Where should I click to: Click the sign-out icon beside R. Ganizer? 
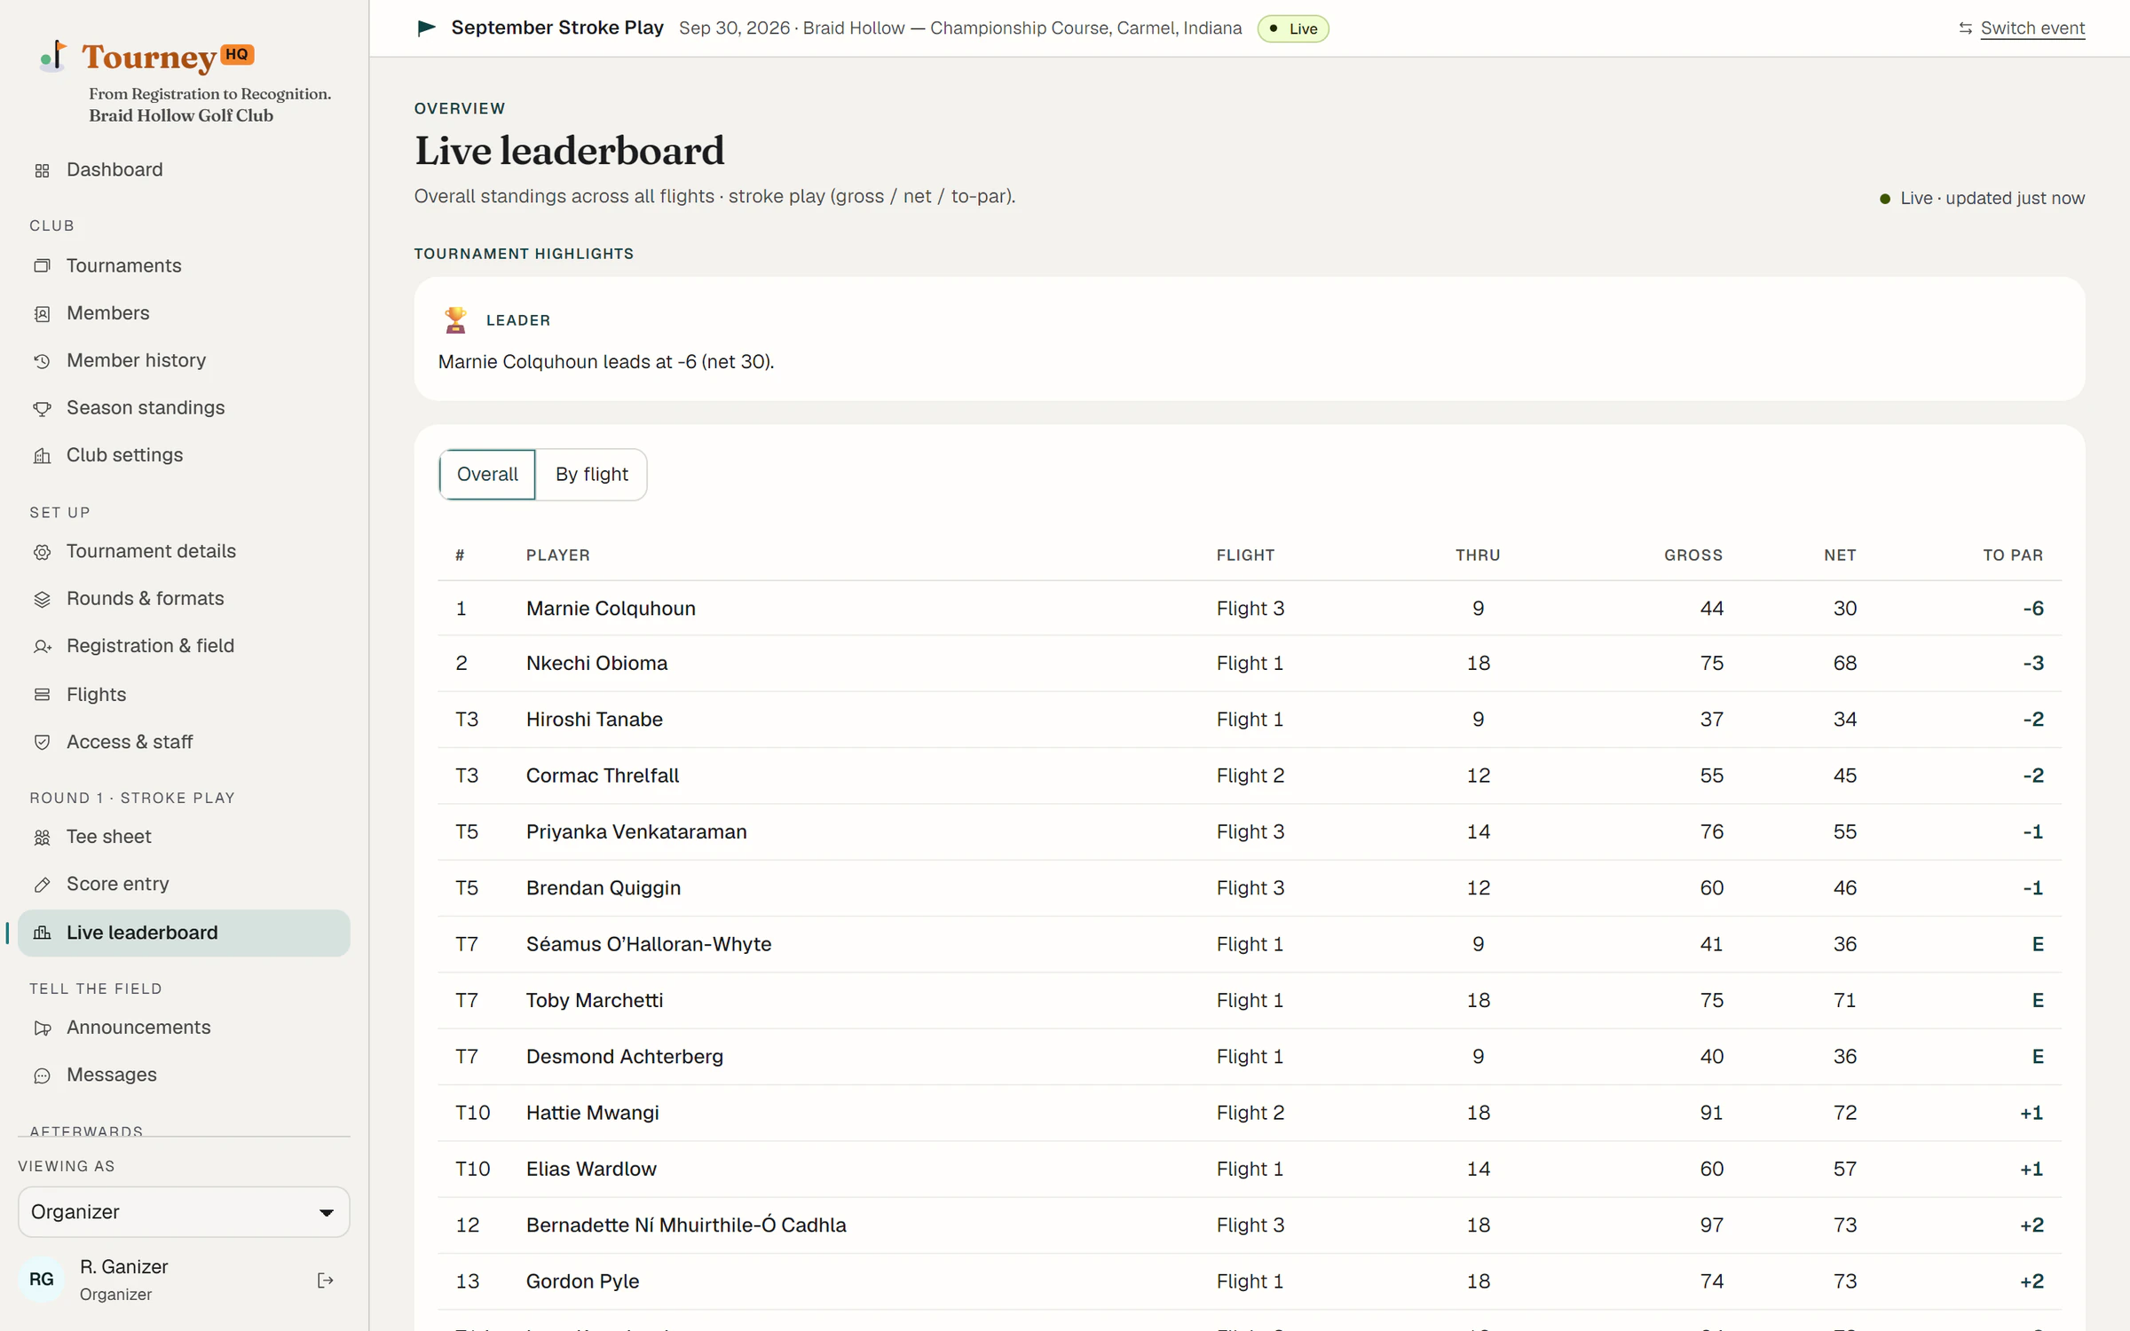[325, 1280]
